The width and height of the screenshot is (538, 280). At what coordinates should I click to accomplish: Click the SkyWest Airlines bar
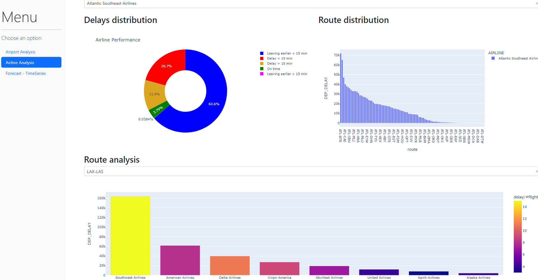tap(329, 270)
